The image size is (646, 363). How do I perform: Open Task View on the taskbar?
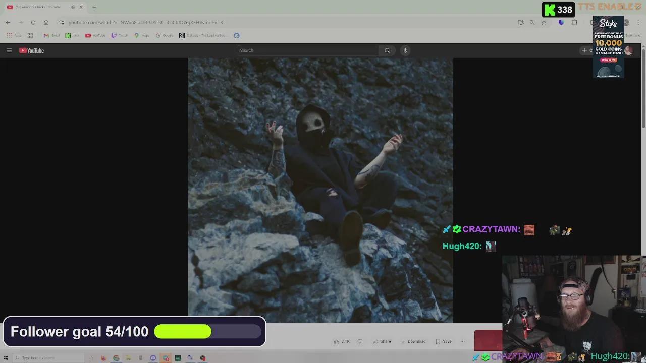click(91, 358)
